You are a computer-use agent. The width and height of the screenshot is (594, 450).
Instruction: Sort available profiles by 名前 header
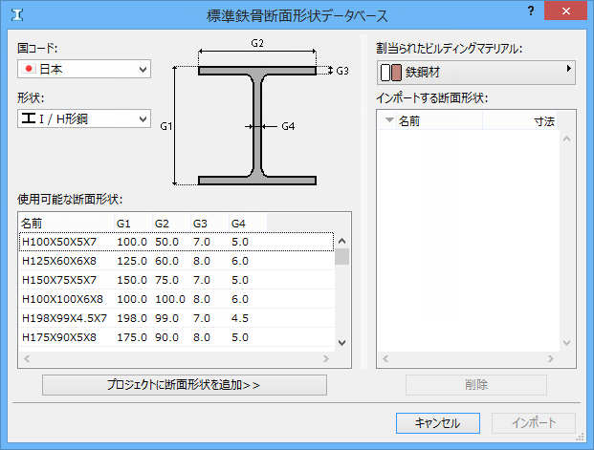tap(67, 224)
